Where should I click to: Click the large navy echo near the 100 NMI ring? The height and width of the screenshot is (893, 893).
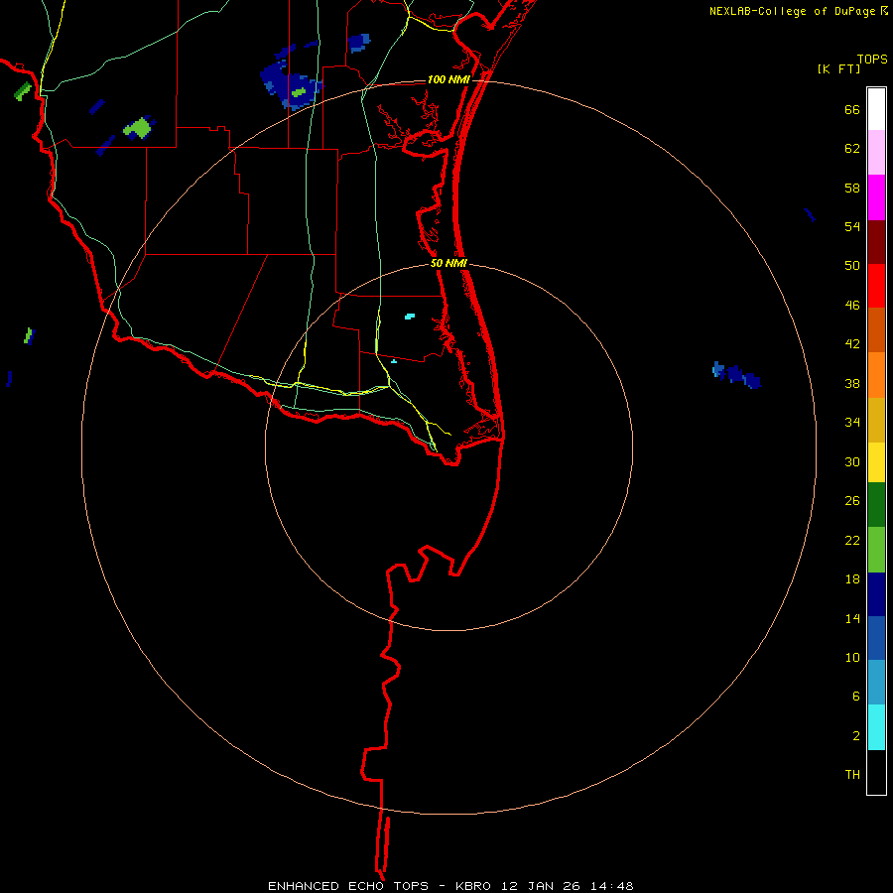291,85
